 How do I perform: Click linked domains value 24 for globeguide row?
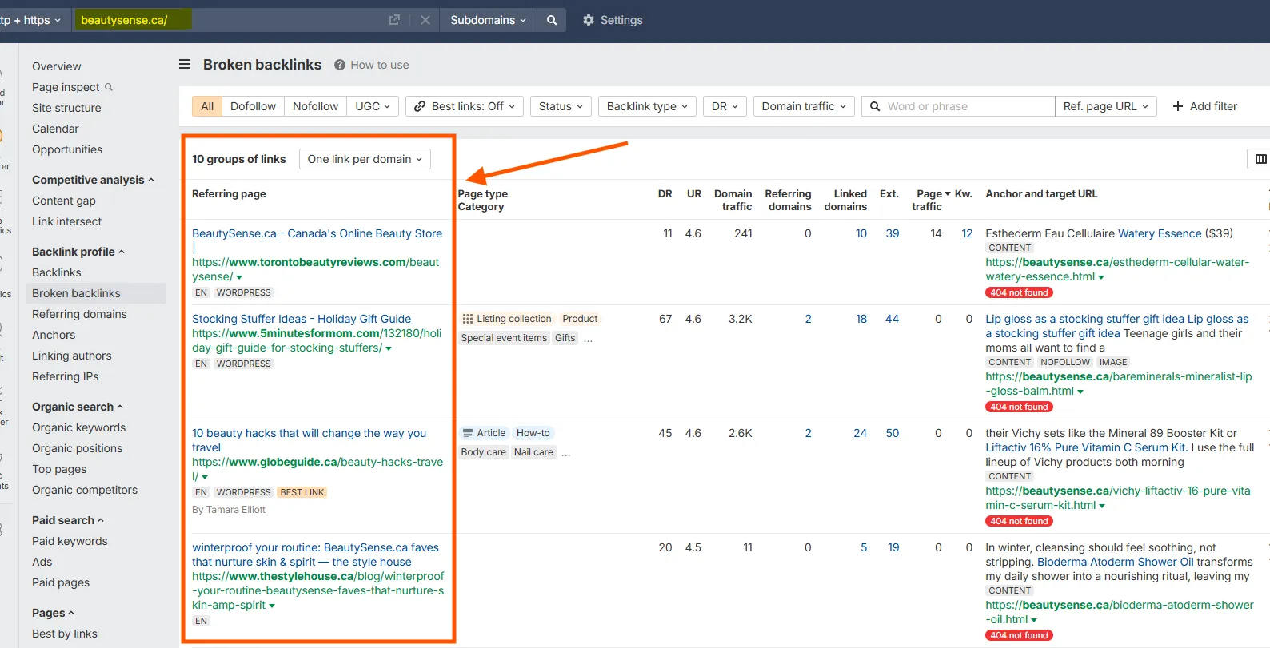point(860,433)
